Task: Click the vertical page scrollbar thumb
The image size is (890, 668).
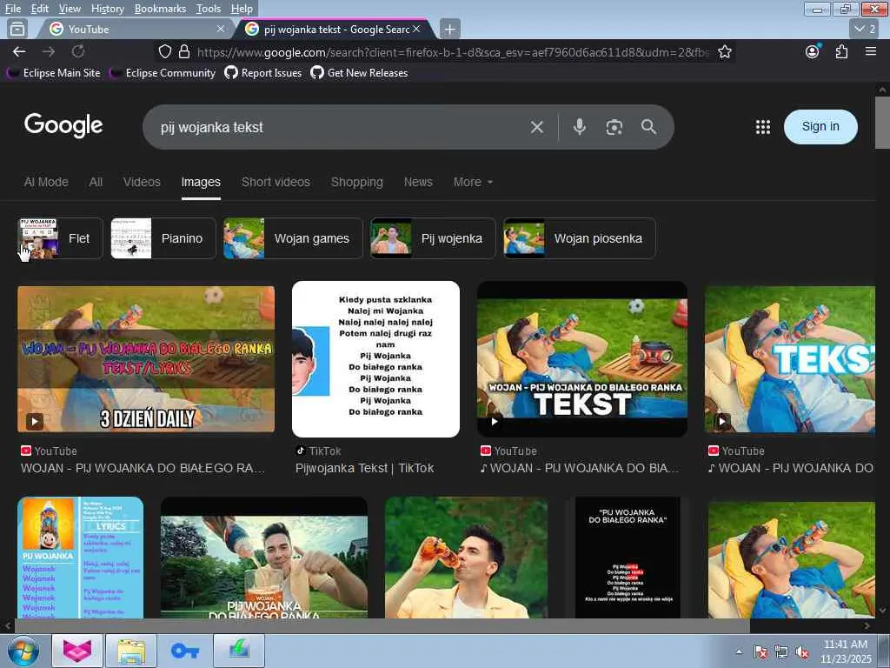Action: (x=882, y=122)
